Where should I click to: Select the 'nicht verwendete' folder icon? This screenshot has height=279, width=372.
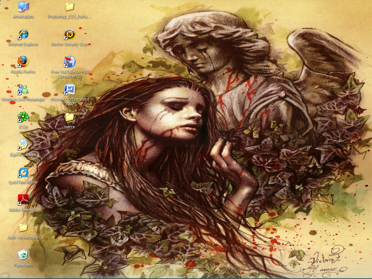(23, 228)
